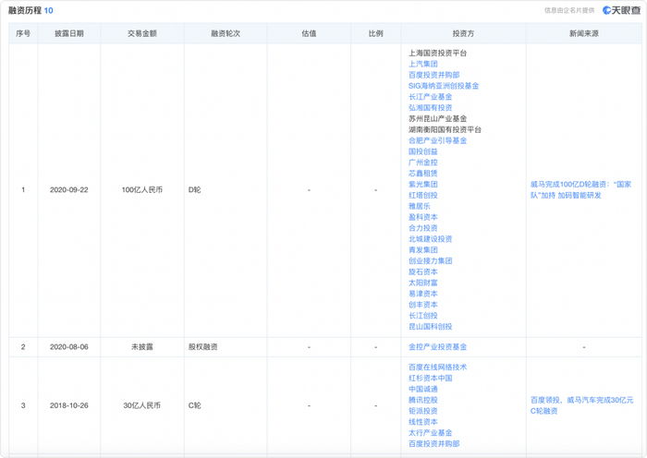Open 百度投资并购部 link in C轮 row
The height and width of the screenshot is (458, 647).
434,443
